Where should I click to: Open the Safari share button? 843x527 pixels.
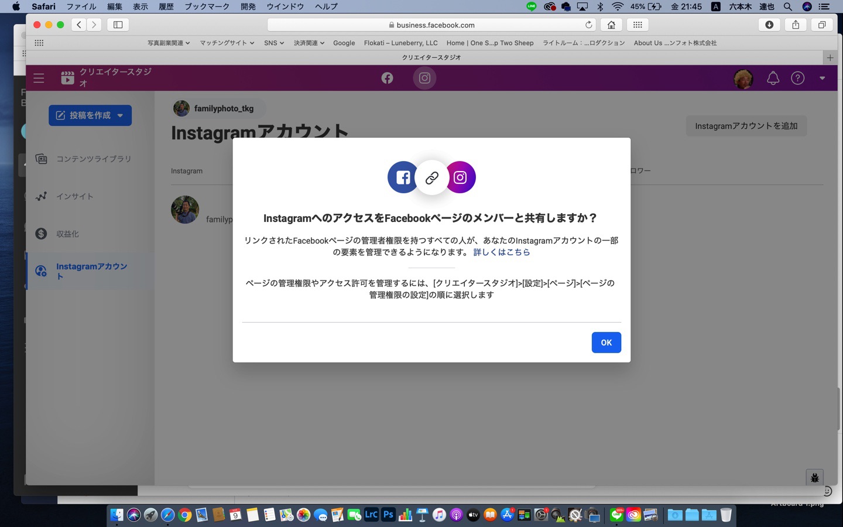click(796, 25)
